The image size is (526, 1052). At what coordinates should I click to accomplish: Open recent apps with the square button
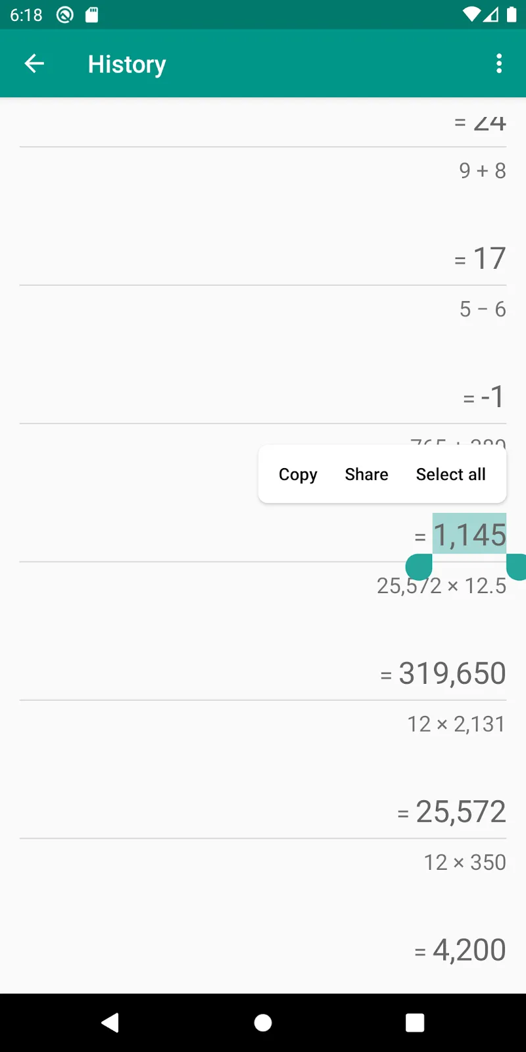click(414, 1022)
